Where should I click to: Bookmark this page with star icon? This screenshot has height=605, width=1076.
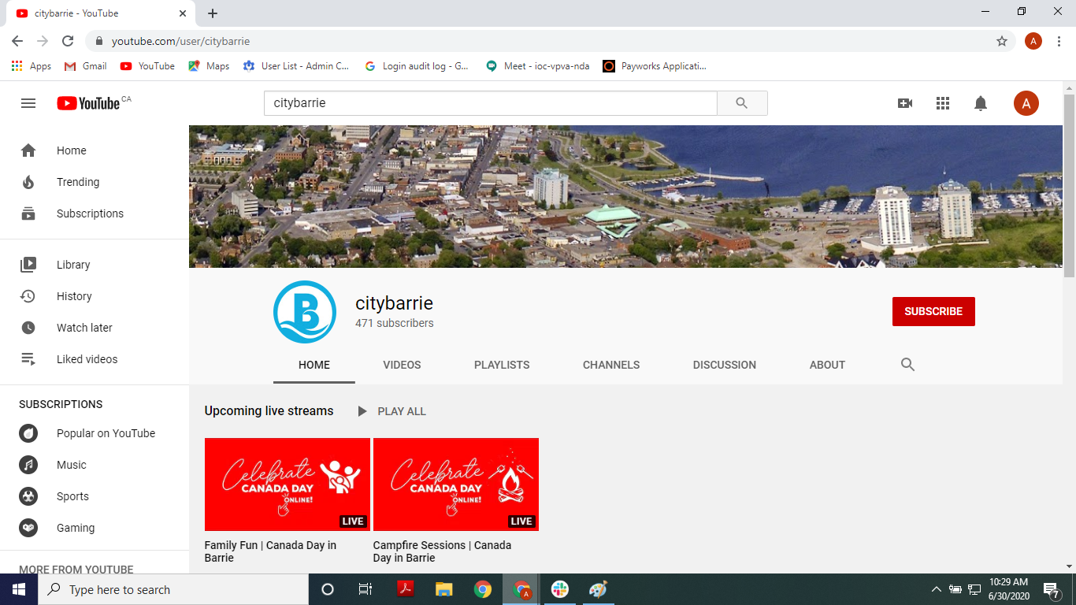click(1002, 41)
